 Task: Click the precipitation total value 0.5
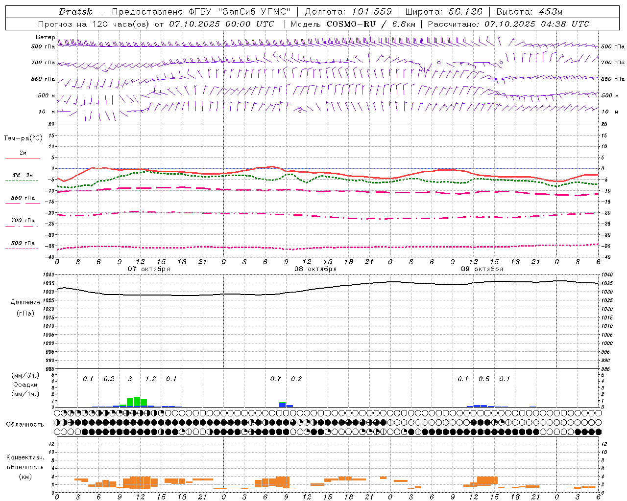coord(484,379)
